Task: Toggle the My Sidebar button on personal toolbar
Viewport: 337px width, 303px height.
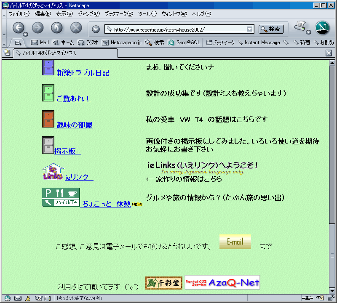Action: pos(18,43)
